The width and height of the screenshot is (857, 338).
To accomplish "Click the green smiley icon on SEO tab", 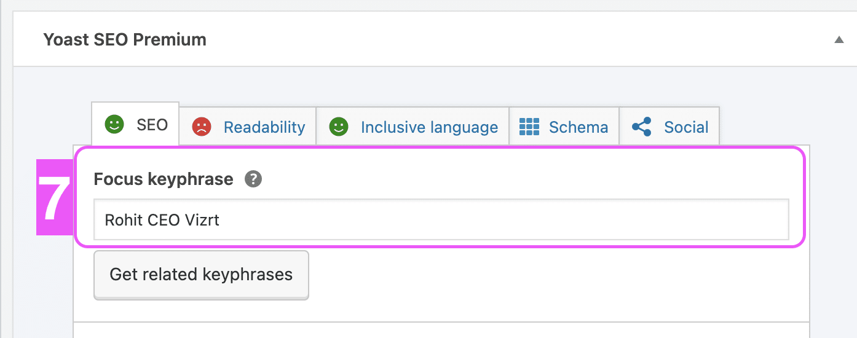I will pos(114,125).
